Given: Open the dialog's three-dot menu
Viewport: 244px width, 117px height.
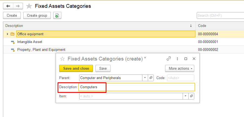Looking at the screenshot, I should [x=177, y=59].
